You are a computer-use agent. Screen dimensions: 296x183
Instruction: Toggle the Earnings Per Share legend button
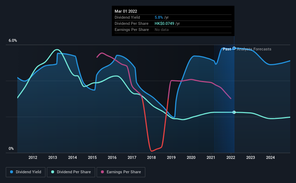(x=121, y=172)
